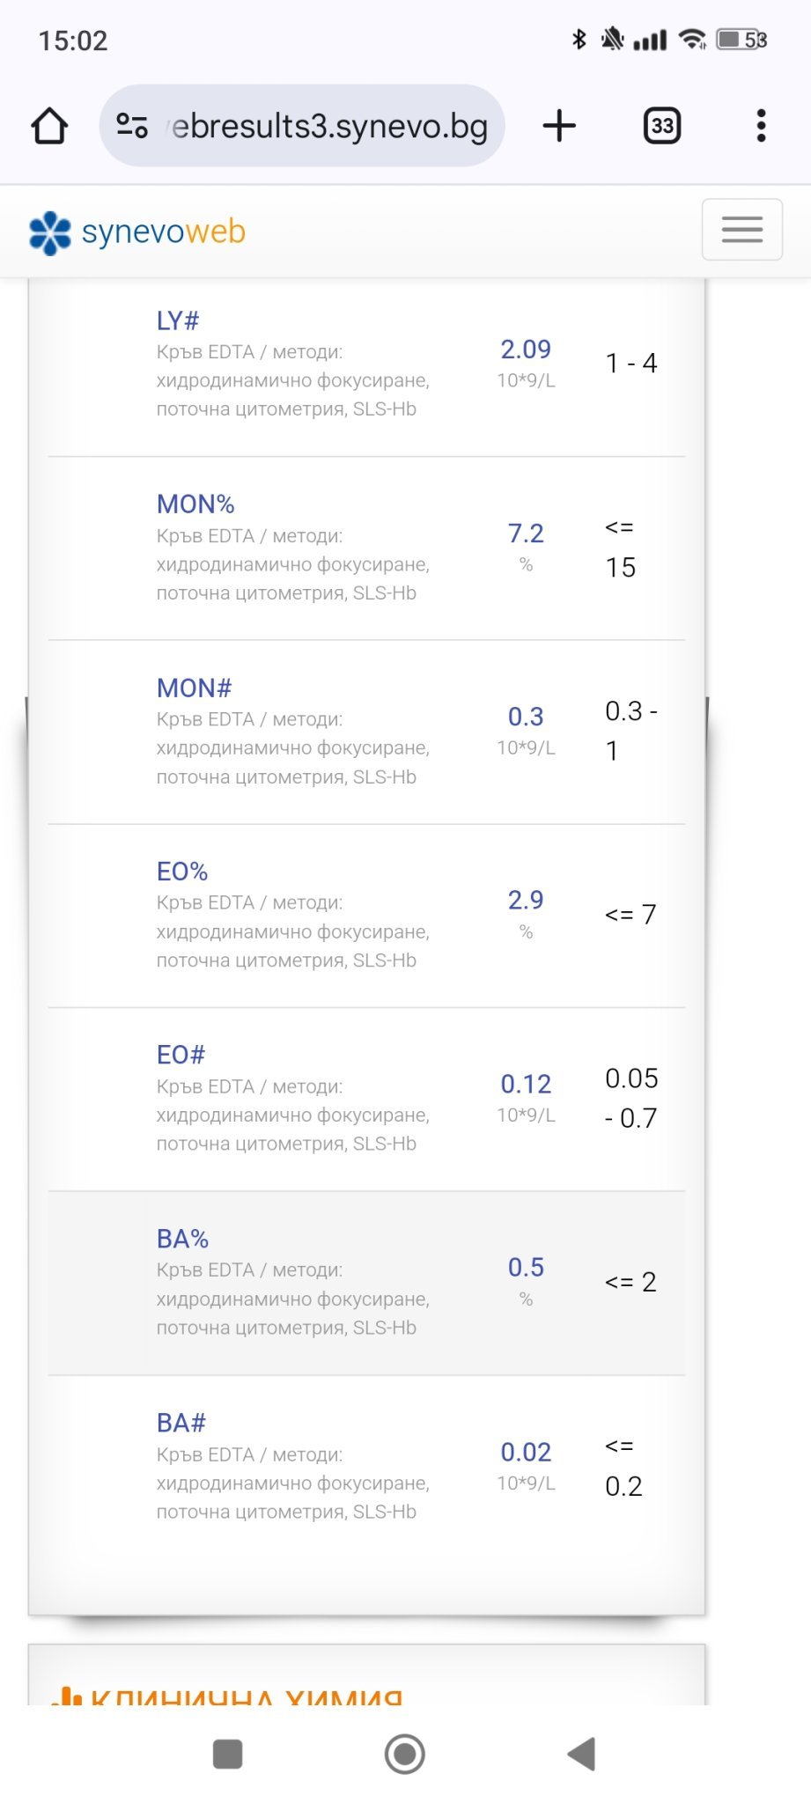Screen dimensions: 811x1803
Task: Open the tab switcher showing 33 tabs
Action: [662, 126]
